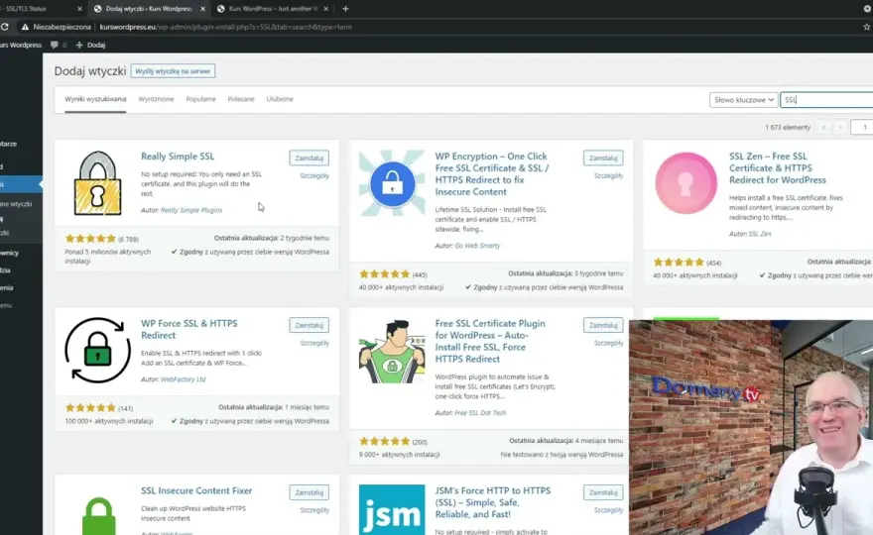Open the Popularne plugins tab
Viewport: 873px width, 535px height.
click(x=201, y=99)
